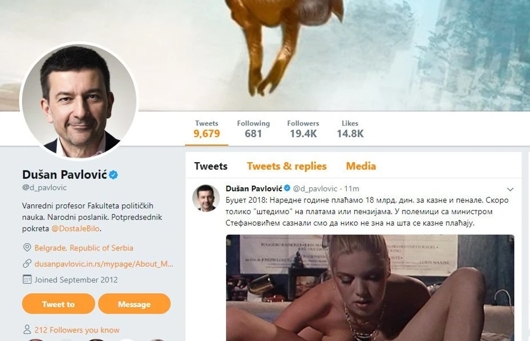530x341 pixels.
Task: Open the Media tab
Action: (x=361, y=166)
